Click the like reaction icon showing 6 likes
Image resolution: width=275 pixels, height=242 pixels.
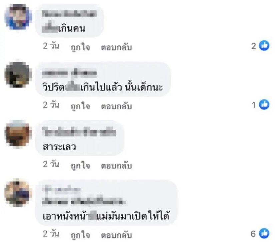point(264,233)
